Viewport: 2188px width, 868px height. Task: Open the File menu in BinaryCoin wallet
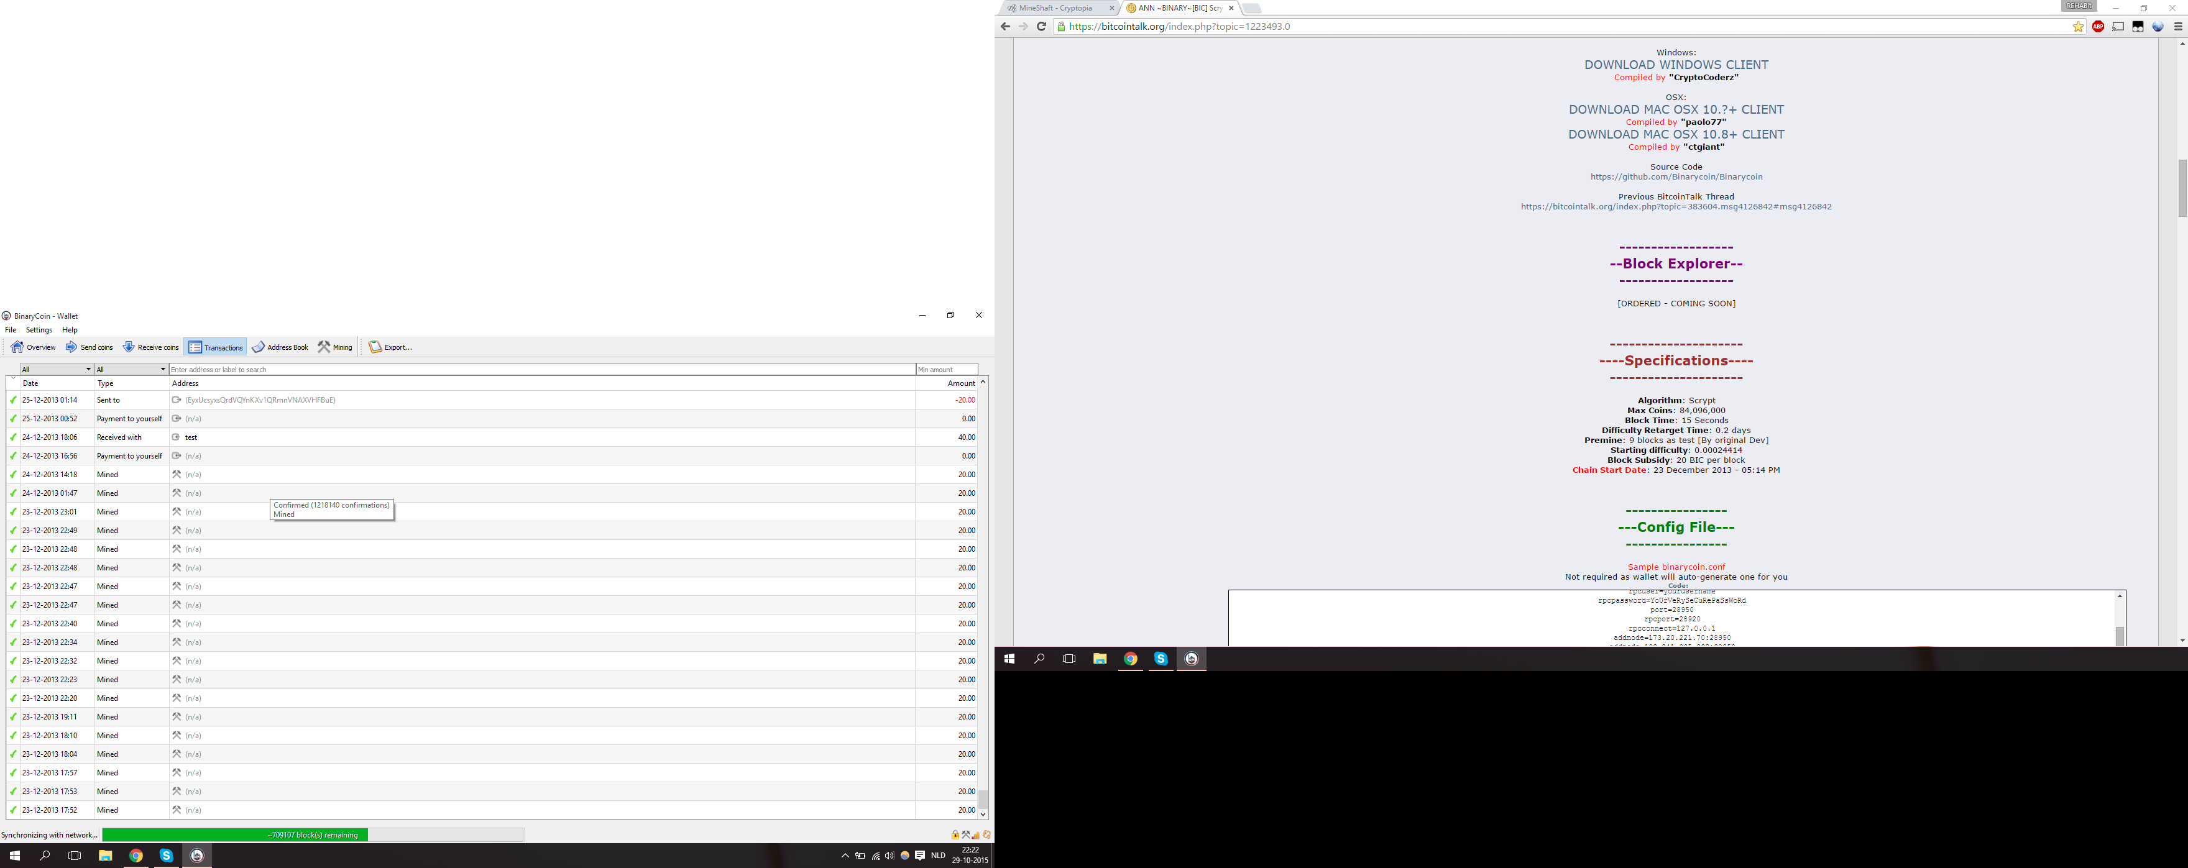[10, 331]
